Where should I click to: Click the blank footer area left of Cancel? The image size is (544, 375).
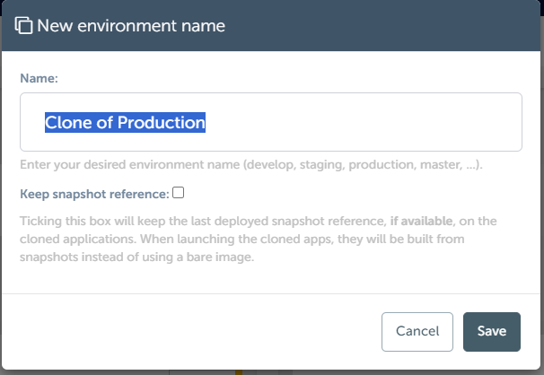[180, 331]
